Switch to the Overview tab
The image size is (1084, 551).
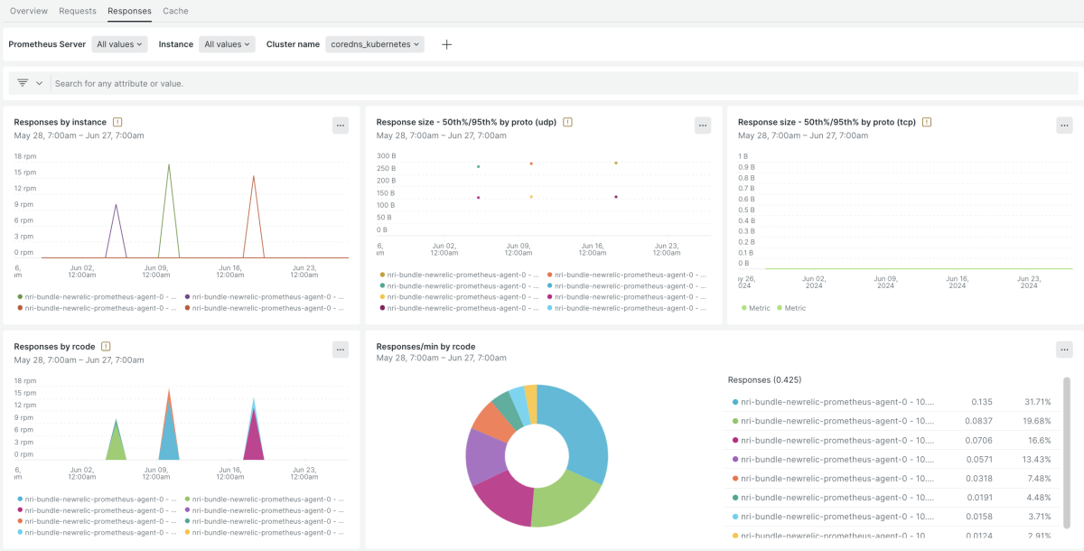click(x=29, y=11)
